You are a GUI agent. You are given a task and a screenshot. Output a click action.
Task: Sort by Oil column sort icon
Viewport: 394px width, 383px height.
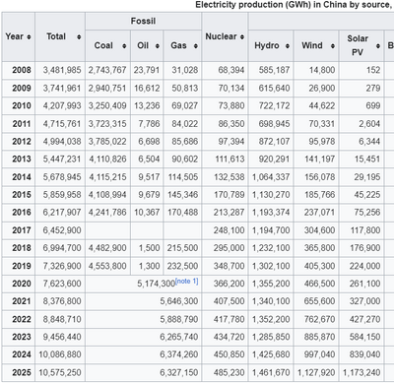[158, 46]
